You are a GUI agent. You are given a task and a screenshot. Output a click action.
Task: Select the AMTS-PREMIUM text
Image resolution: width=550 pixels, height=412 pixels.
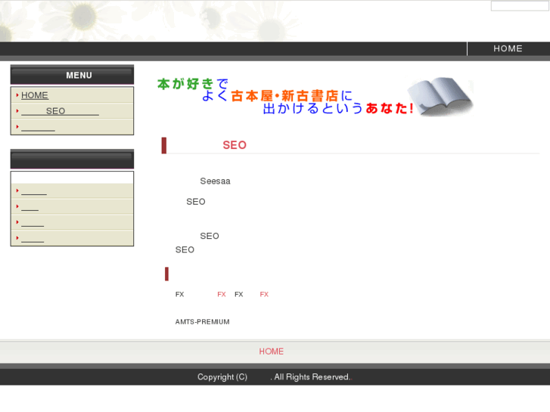tap(203, 321)
